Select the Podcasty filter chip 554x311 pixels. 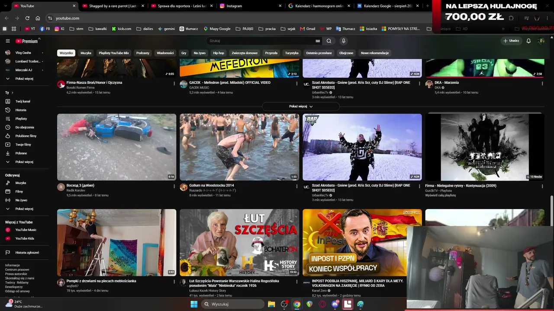point(143,53)
